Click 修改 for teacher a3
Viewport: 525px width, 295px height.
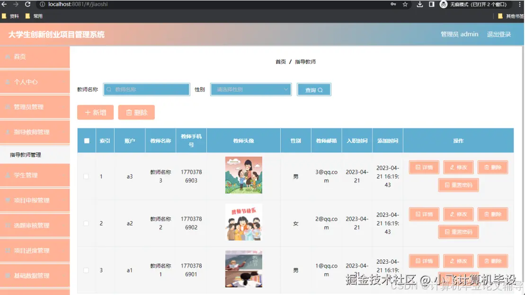[458, 168]
